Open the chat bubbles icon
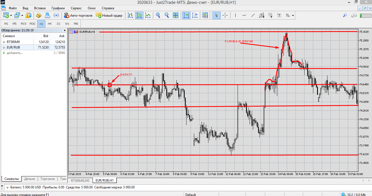 354,15
